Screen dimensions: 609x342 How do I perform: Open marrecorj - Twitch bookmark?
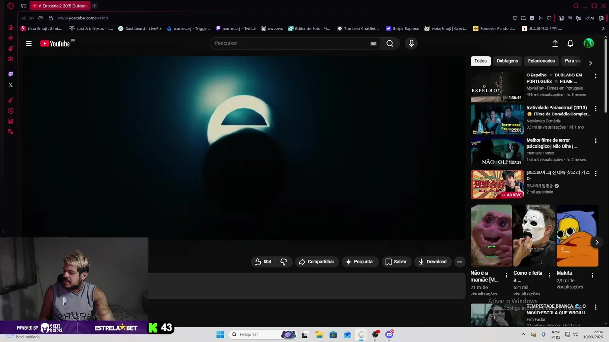pos(236,28)
